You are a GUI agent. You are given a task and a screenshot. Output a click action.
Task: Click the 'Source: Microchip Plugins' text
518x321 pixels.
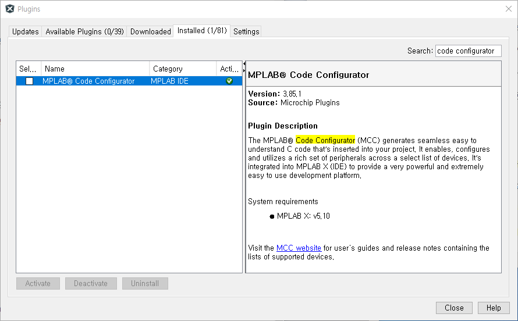(294, 102)
